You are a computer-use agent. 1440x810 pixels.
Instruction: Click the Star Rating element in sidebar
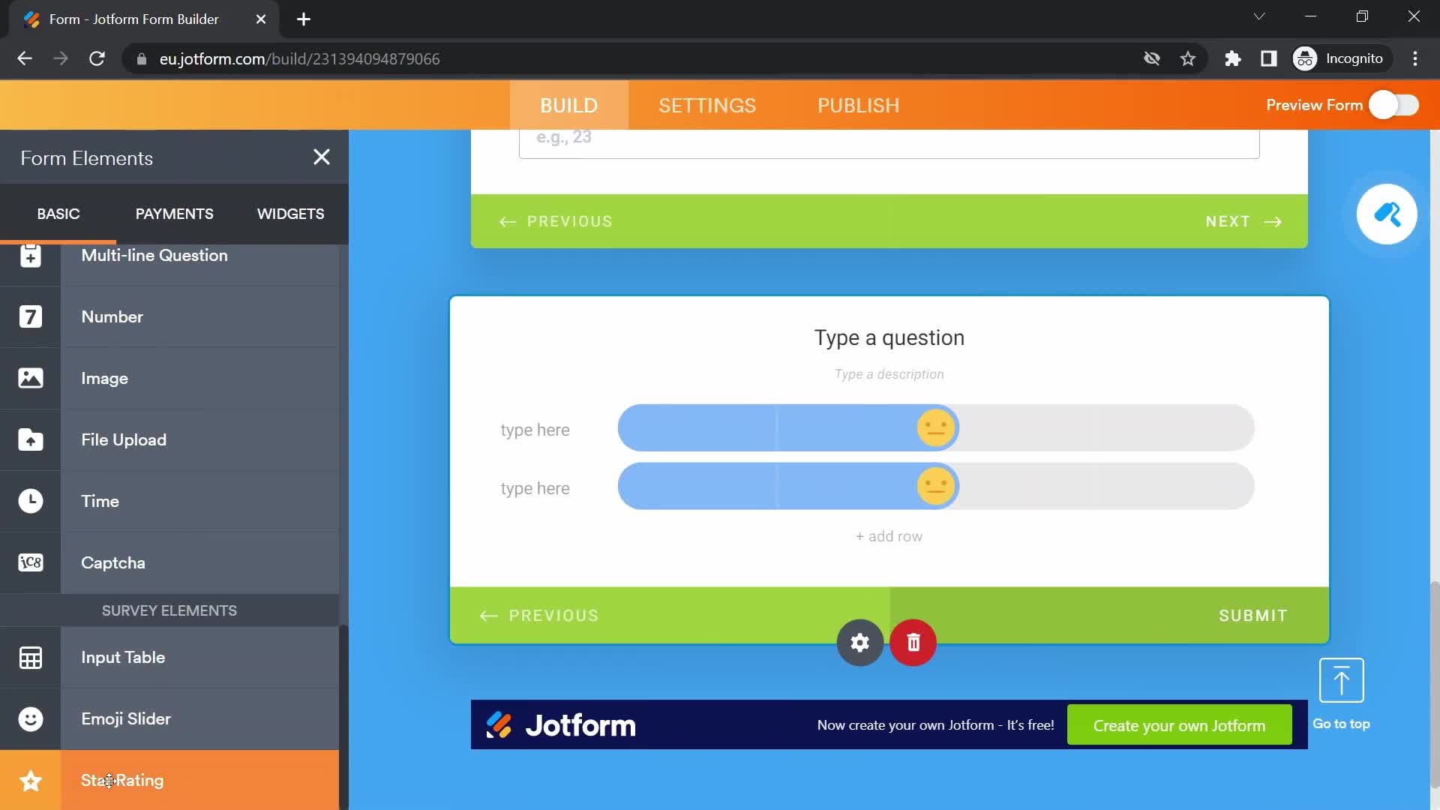click(x=121, y=780)
